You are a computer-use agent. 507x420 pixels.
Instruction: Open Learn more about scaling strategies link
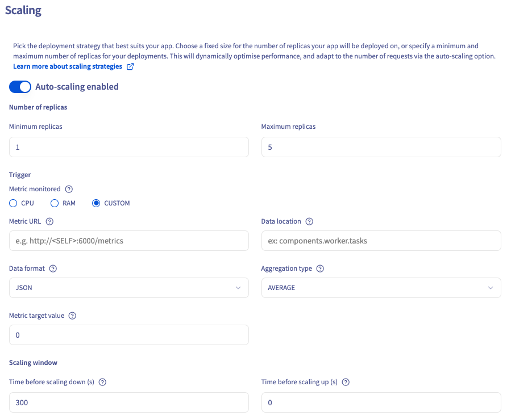(x=68, y=66)
